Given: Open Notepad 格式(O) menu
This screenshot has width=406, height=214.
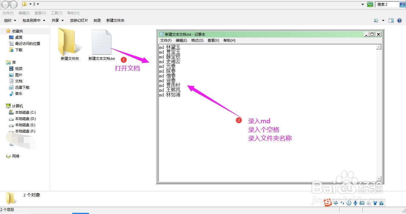Looking at the screenshot, I should tap(197, 40).
